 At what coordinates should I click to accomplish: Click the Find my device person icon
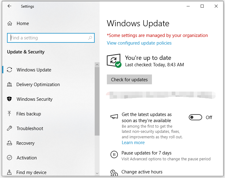pyautogui.click(x=9, y=172)
